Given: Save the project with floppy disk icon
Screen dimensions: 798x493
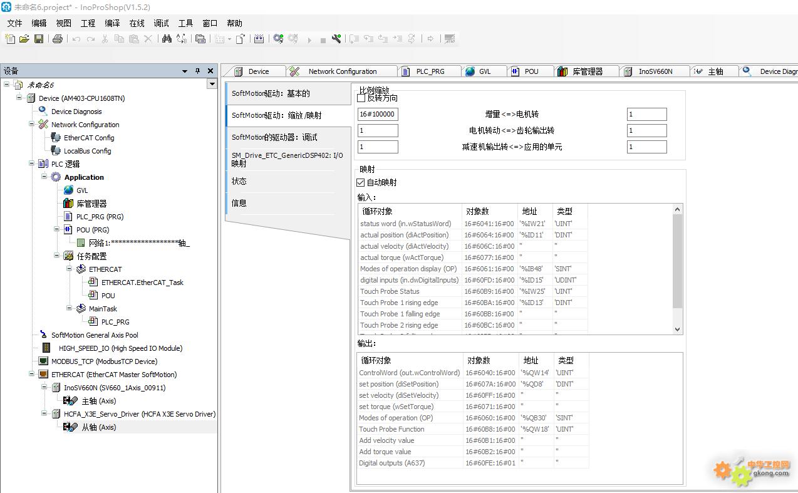Looking at the screenshot, I should pos(39,39).
